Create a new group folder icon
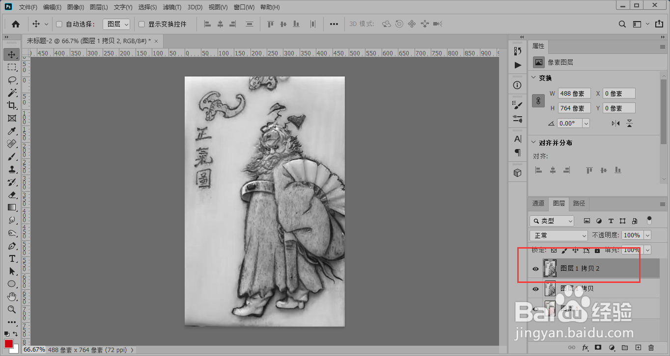Screen dimensions: 670x356 (625, 348)
